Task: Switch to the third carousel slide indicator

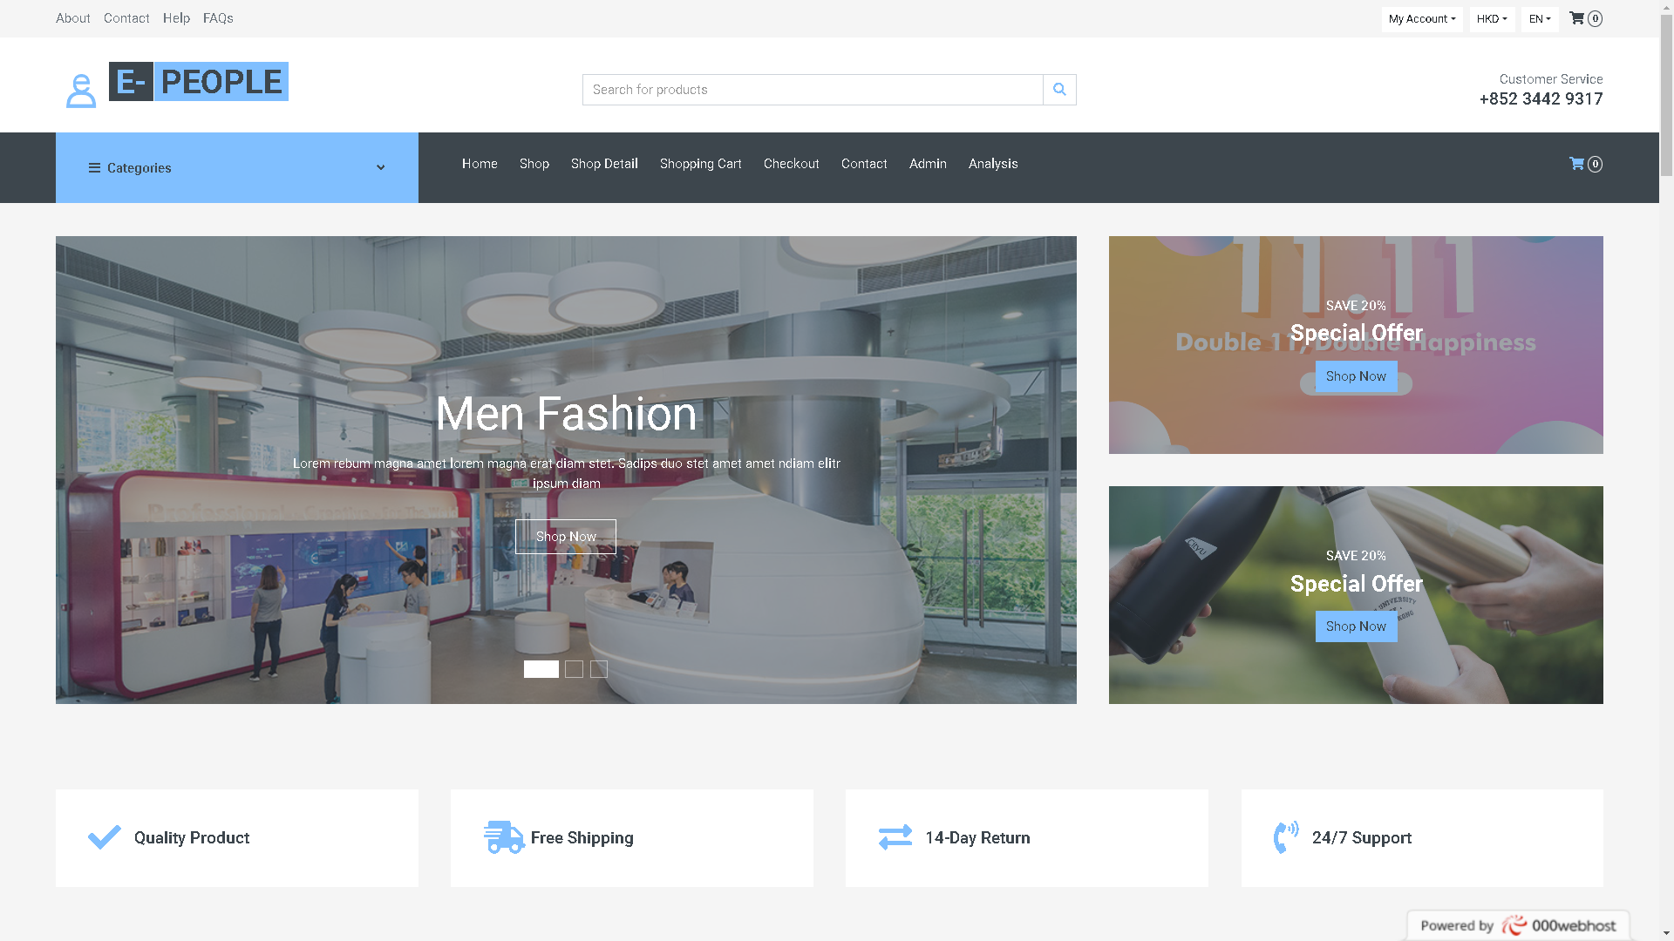Action: point(599,669)
